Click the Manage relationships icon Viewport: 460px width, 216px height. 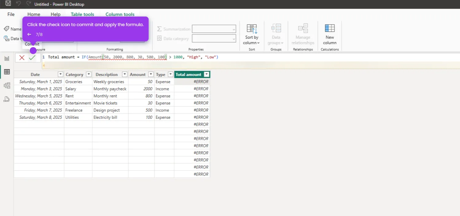(303, 28)
